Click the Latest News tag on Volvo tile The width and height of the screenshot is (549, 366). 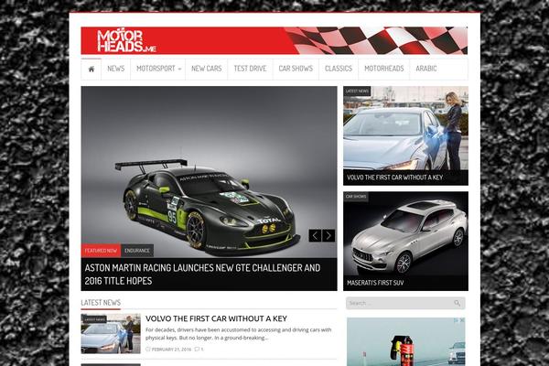tap(357, 91)
